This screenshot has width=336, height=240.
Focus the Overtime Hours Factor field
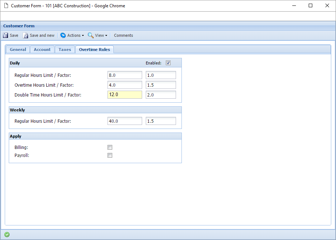tap(161, 85)
